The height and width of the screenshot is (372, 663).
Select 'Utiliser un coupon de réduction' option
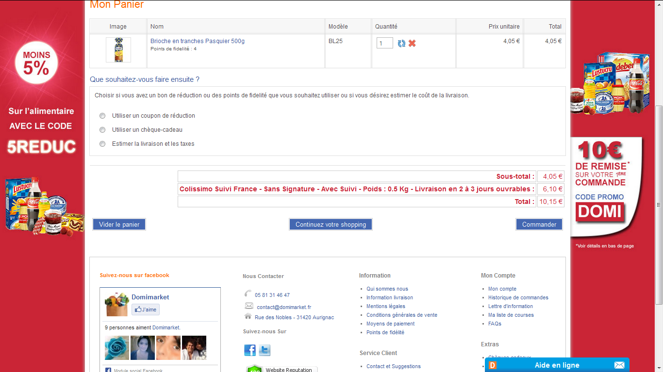(102, 116)
